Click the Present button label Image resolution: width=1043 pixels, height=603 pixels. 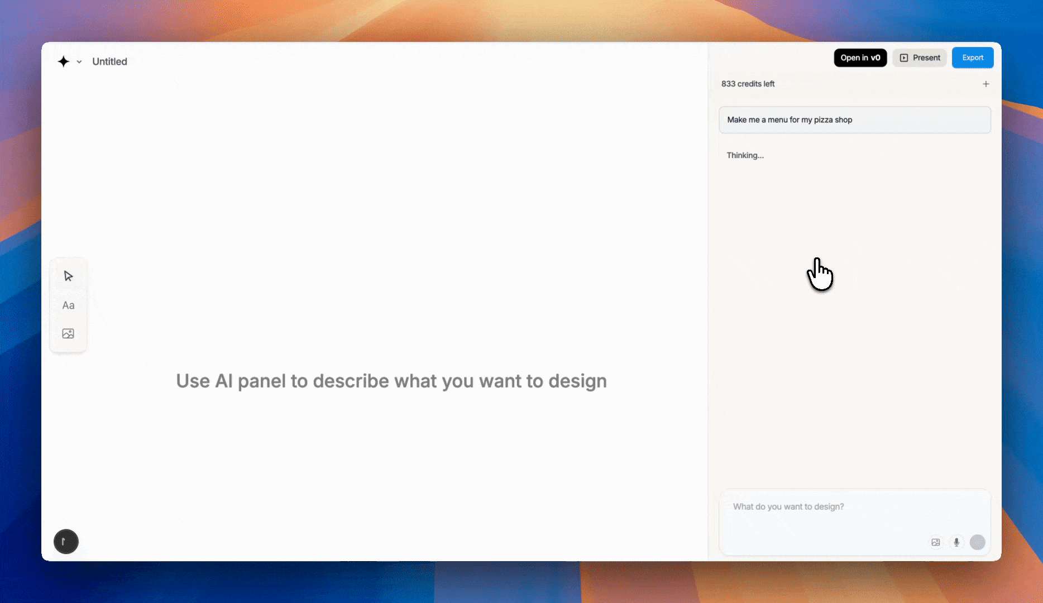(x=926, y=58)
